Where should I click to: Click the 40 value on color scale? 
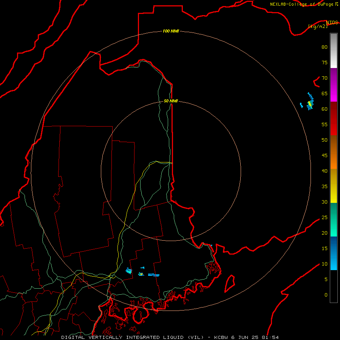[325, 171]
